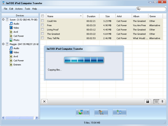The image size is (168, 126).
Task: Click the copying files progress bar
Action: coord(84,60)
